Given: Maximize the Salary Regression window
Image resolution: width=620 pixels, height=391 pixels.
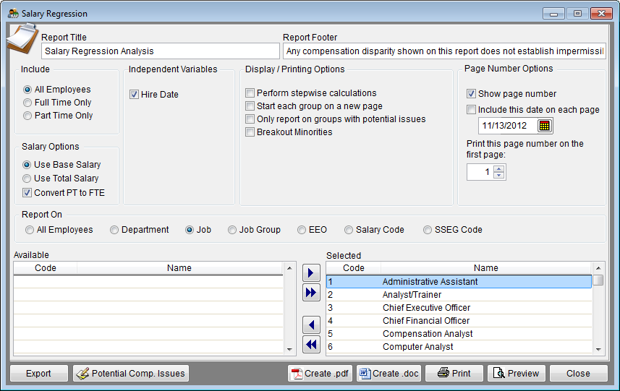Looking at the screenshot, I should click(x=577, y=14).
